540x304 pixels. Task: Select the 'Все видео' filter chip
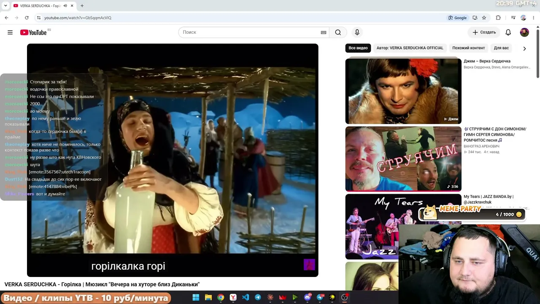(x=358, y=48)
